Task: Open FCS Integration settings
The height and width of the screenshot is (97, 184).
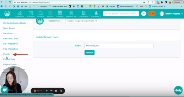Action: pos(10,49)
